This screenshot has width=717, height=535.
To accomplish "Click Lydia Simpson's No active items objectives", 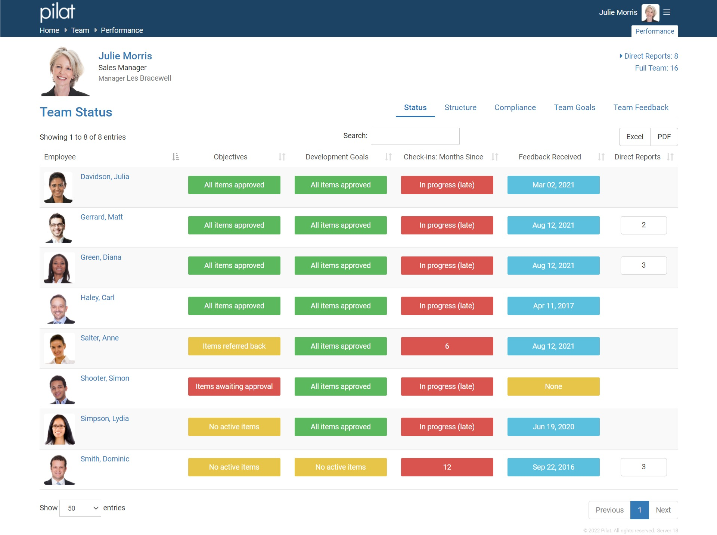I will pos(234,427).
